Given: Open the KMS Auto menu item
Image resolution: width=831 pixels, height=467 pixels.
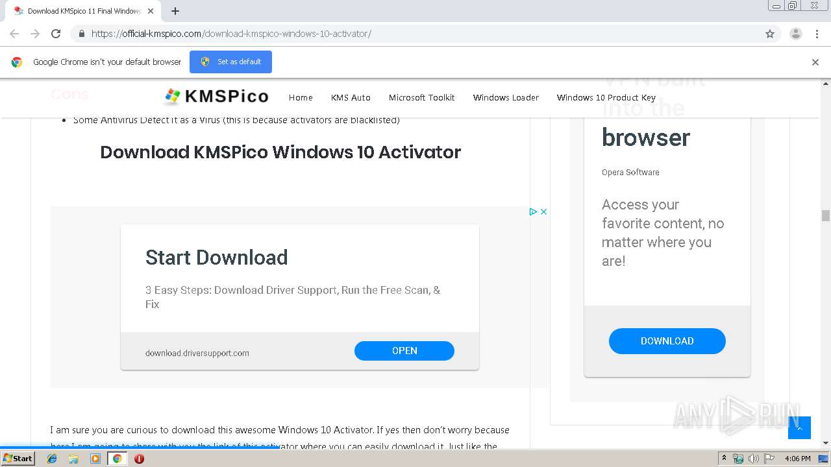Looking at the screenshot, I should click(351, 97).
